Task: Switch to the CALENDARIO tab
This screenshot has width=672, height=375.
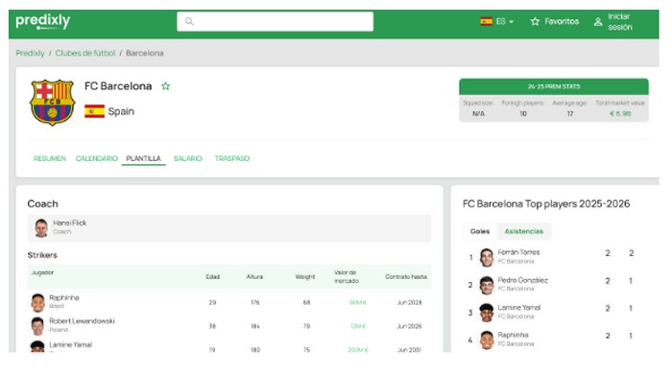Action: point(96,158)
